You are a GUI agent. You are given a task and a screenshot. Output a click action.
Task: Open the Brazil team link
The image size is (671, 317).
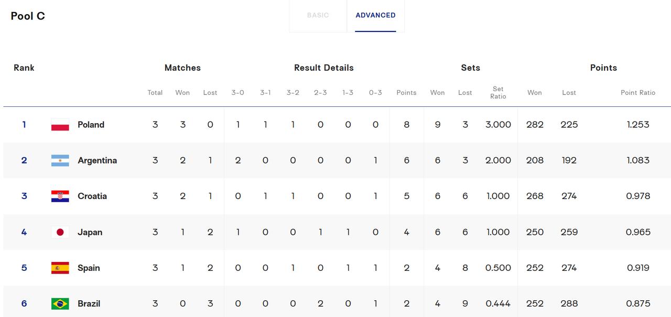pos(89,303)
